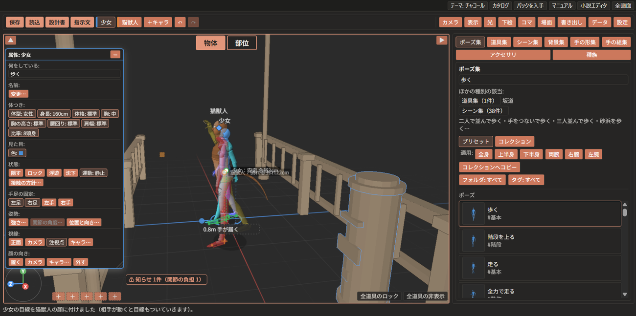Toggle 沈下 state
Screen dimensions: 636x316
pos(71,173)
